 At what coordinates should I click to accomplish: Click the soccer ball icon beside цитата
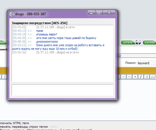(138, 42)
